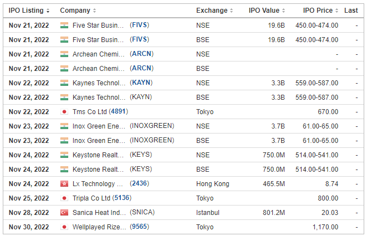Click India flag in Inox Green BSE row
This screenshot has height=236, width=367.
[64, 141]
